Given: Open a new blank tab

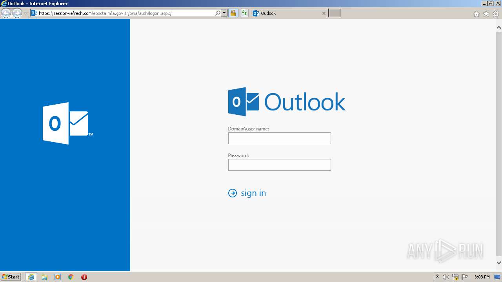Looking at the screenshot, I should click(x=334, y=13).
